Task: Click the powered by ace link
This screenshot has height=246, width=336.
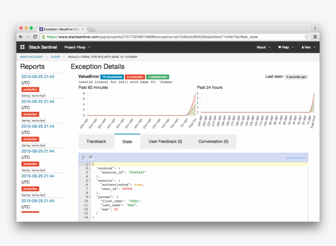Action: point(295,158)
